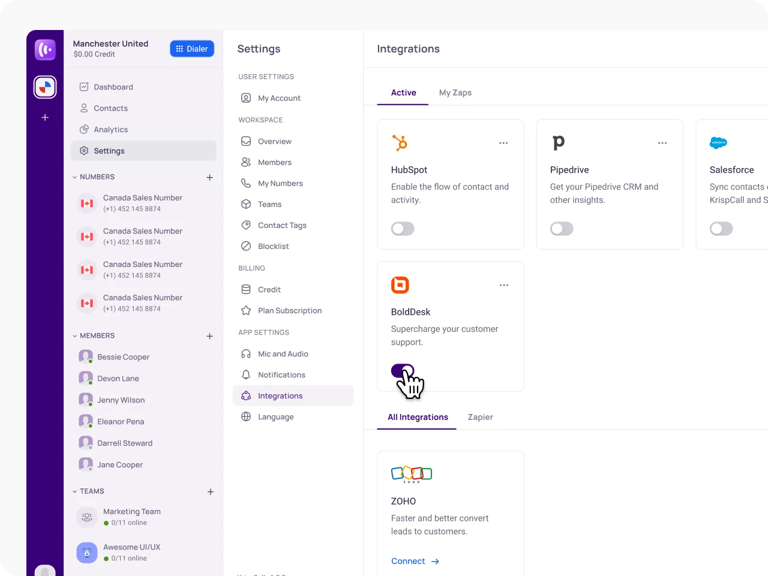Screen dimensions: 768x576
Task: Collapse the NUMBERS section chevron
Action: pyautogui.click(x=75, y=177)
